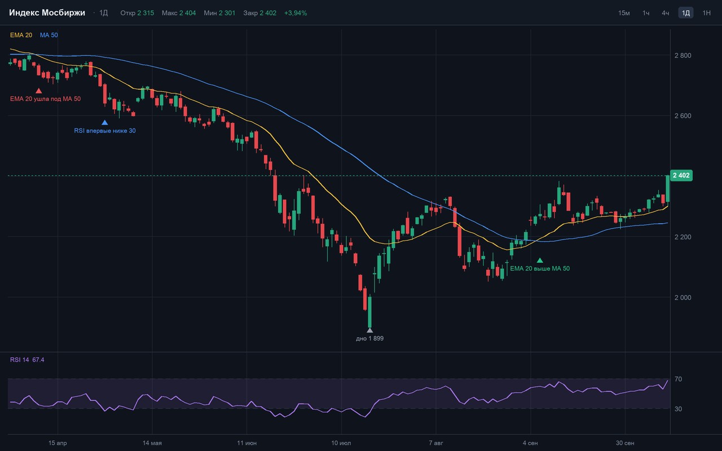The width and height of the screenshot is (722, 451).
Task: Click the red triangle marker for EMA 20 crossing under MA 50
Action: (x=39, y=90)
